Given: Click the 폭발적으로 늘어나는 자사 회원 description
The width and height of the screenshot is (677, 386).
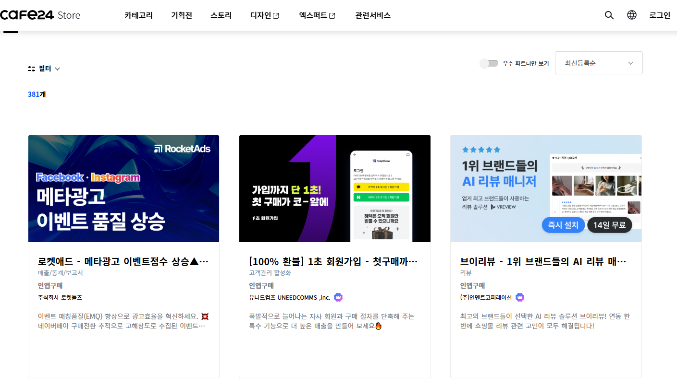Looking at the screenshot, I should [x=332, y=321].
